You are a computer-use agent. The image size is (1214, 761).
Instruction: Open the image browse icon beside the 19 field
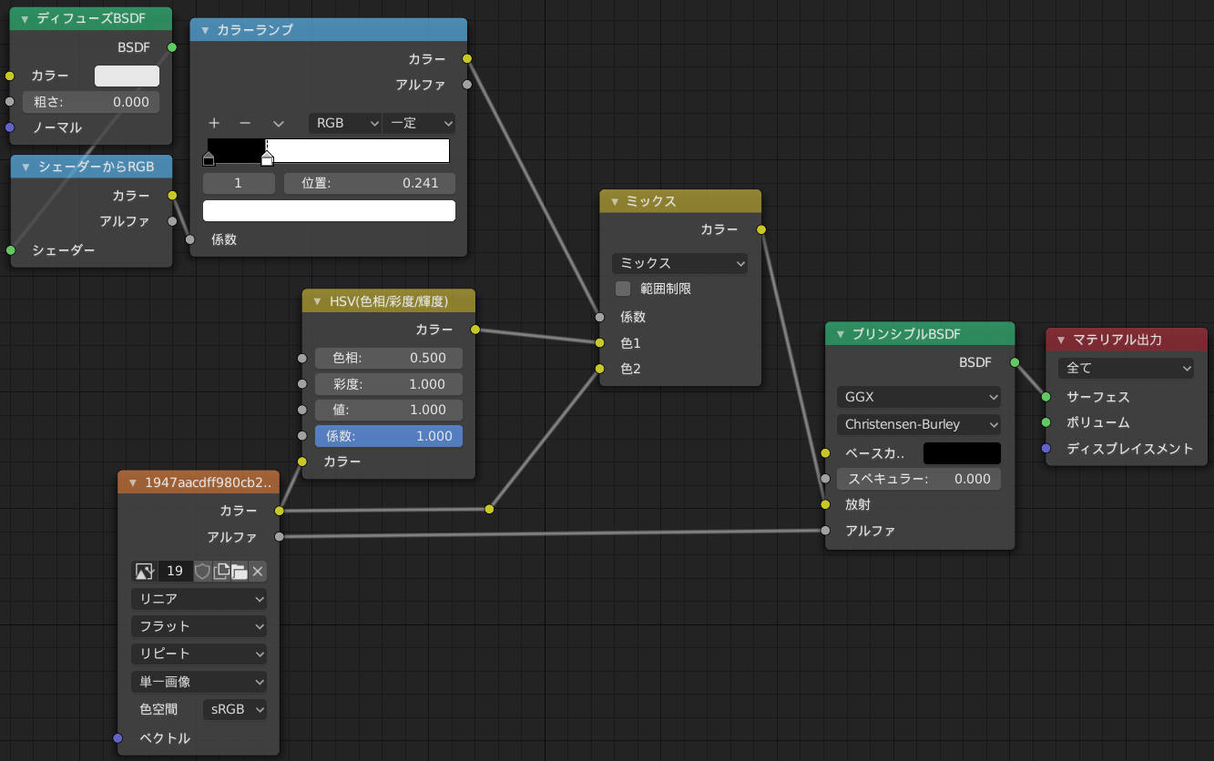click(145, 572)
